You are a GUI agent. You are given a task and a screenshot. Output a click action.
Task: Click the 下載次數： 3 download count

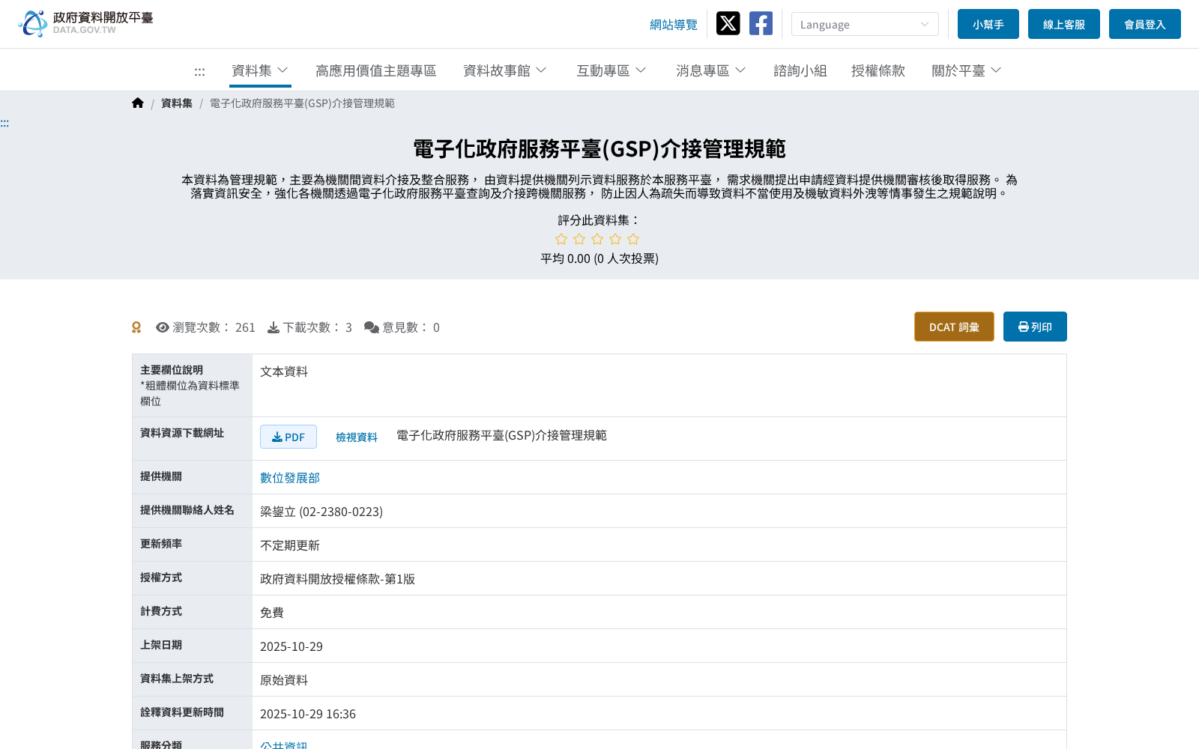point(317,327)
